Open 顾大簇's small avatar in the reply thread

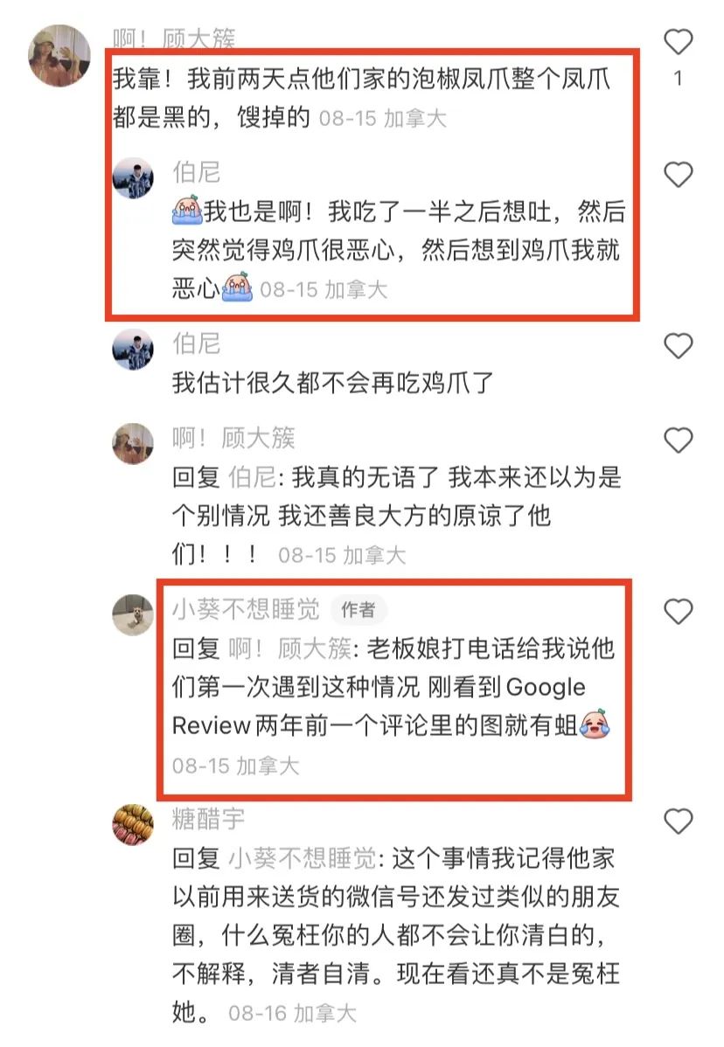click(133, 443)
